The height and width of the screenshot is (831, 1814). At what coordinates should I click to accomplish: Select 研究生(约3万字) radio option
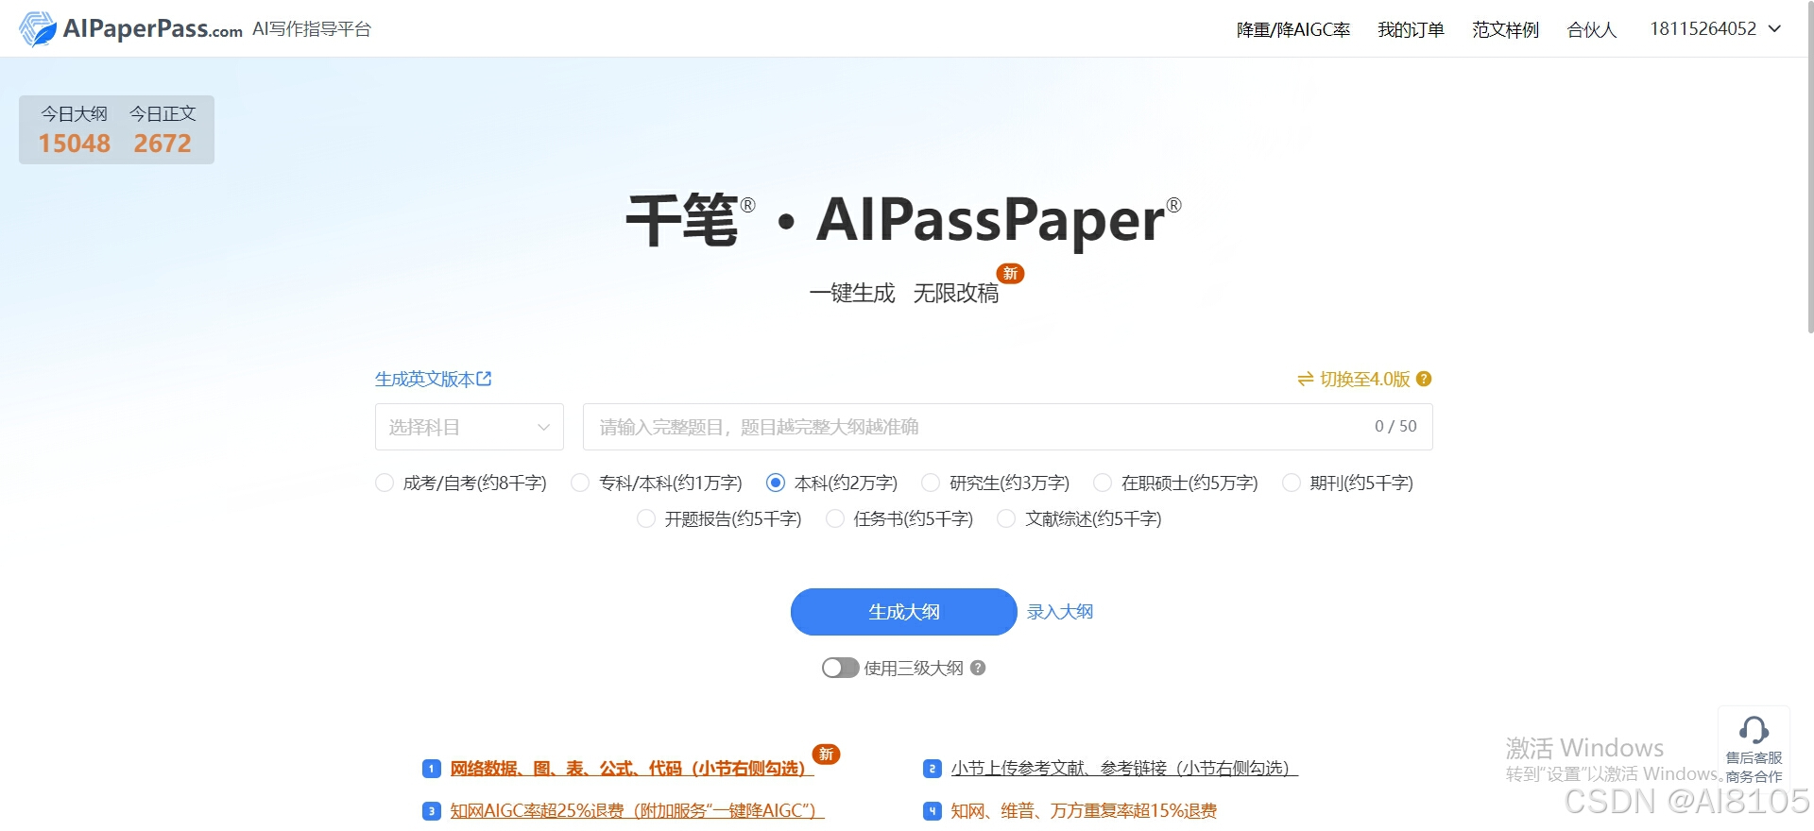931,483
